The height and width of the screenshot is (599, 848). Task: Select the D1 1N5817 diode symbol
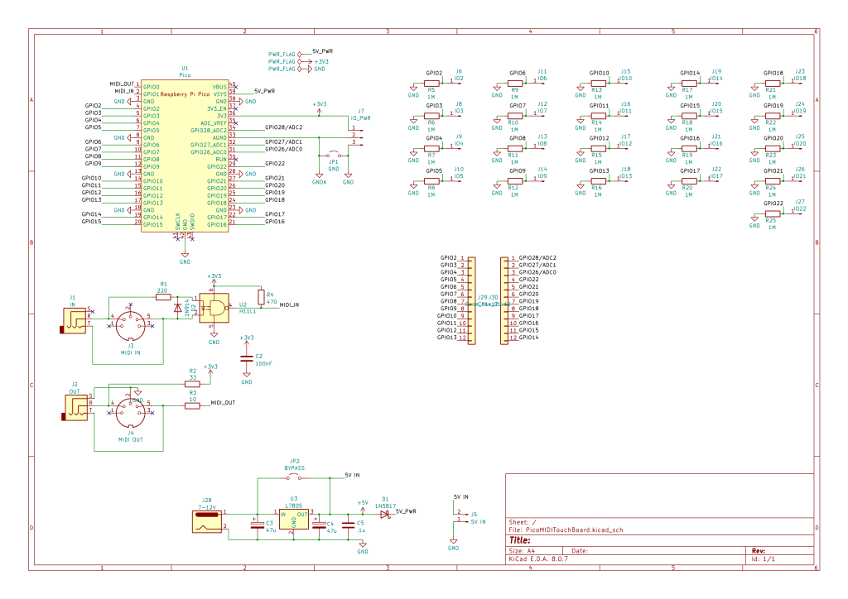pos(385,514)
